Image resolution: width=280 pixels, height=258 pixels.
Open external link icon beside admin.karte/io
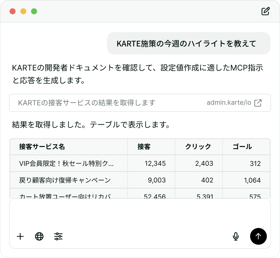(x=258, y=103)
